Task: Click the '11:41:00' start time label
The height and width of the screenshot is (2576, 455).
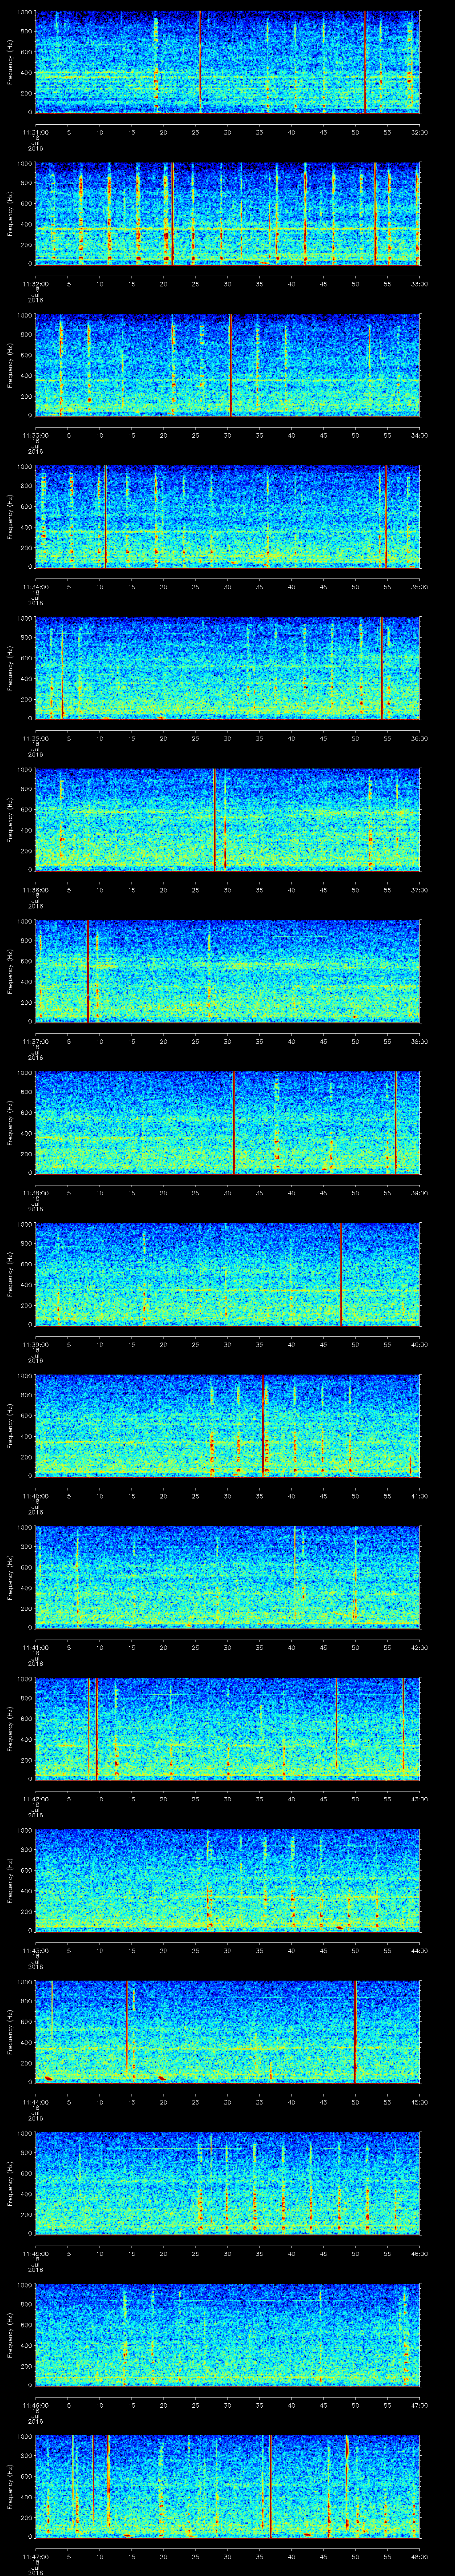Action: click(x=35, y=1647)
